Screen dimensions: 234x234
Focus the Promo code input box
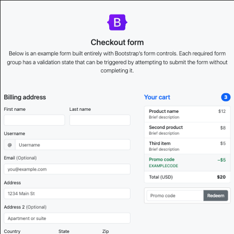[x=175, y=196]
